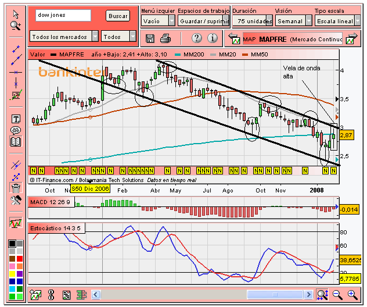Open the 'Semanal' view dropdown

(x=294, y=21)
